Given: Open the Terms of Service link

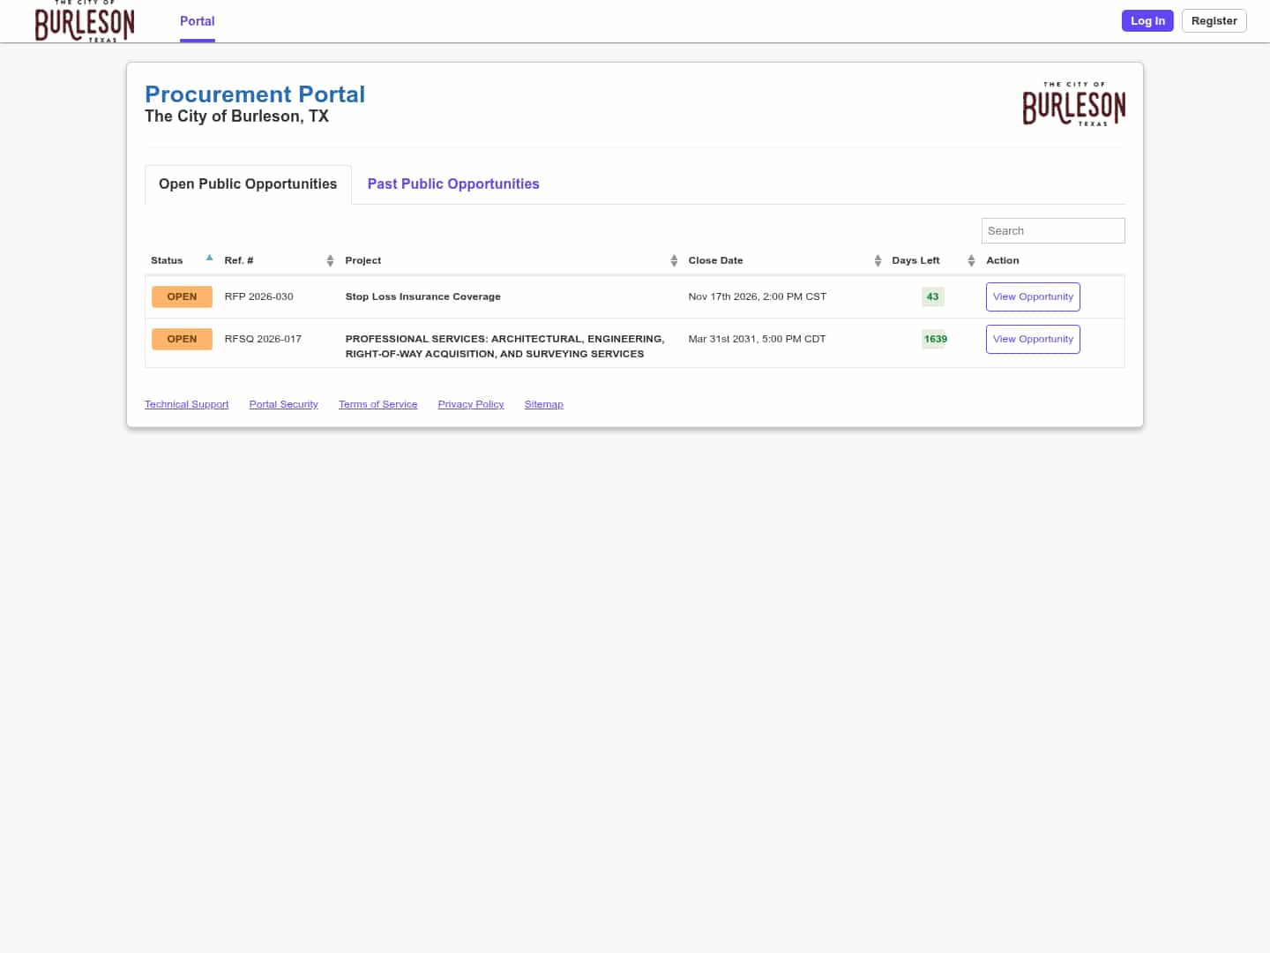Looking at the screenshot, I should point(377,404).
